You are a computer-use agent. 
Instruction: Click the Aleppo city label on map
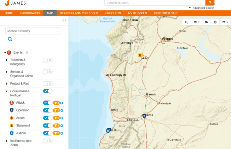tap(168, 39)
